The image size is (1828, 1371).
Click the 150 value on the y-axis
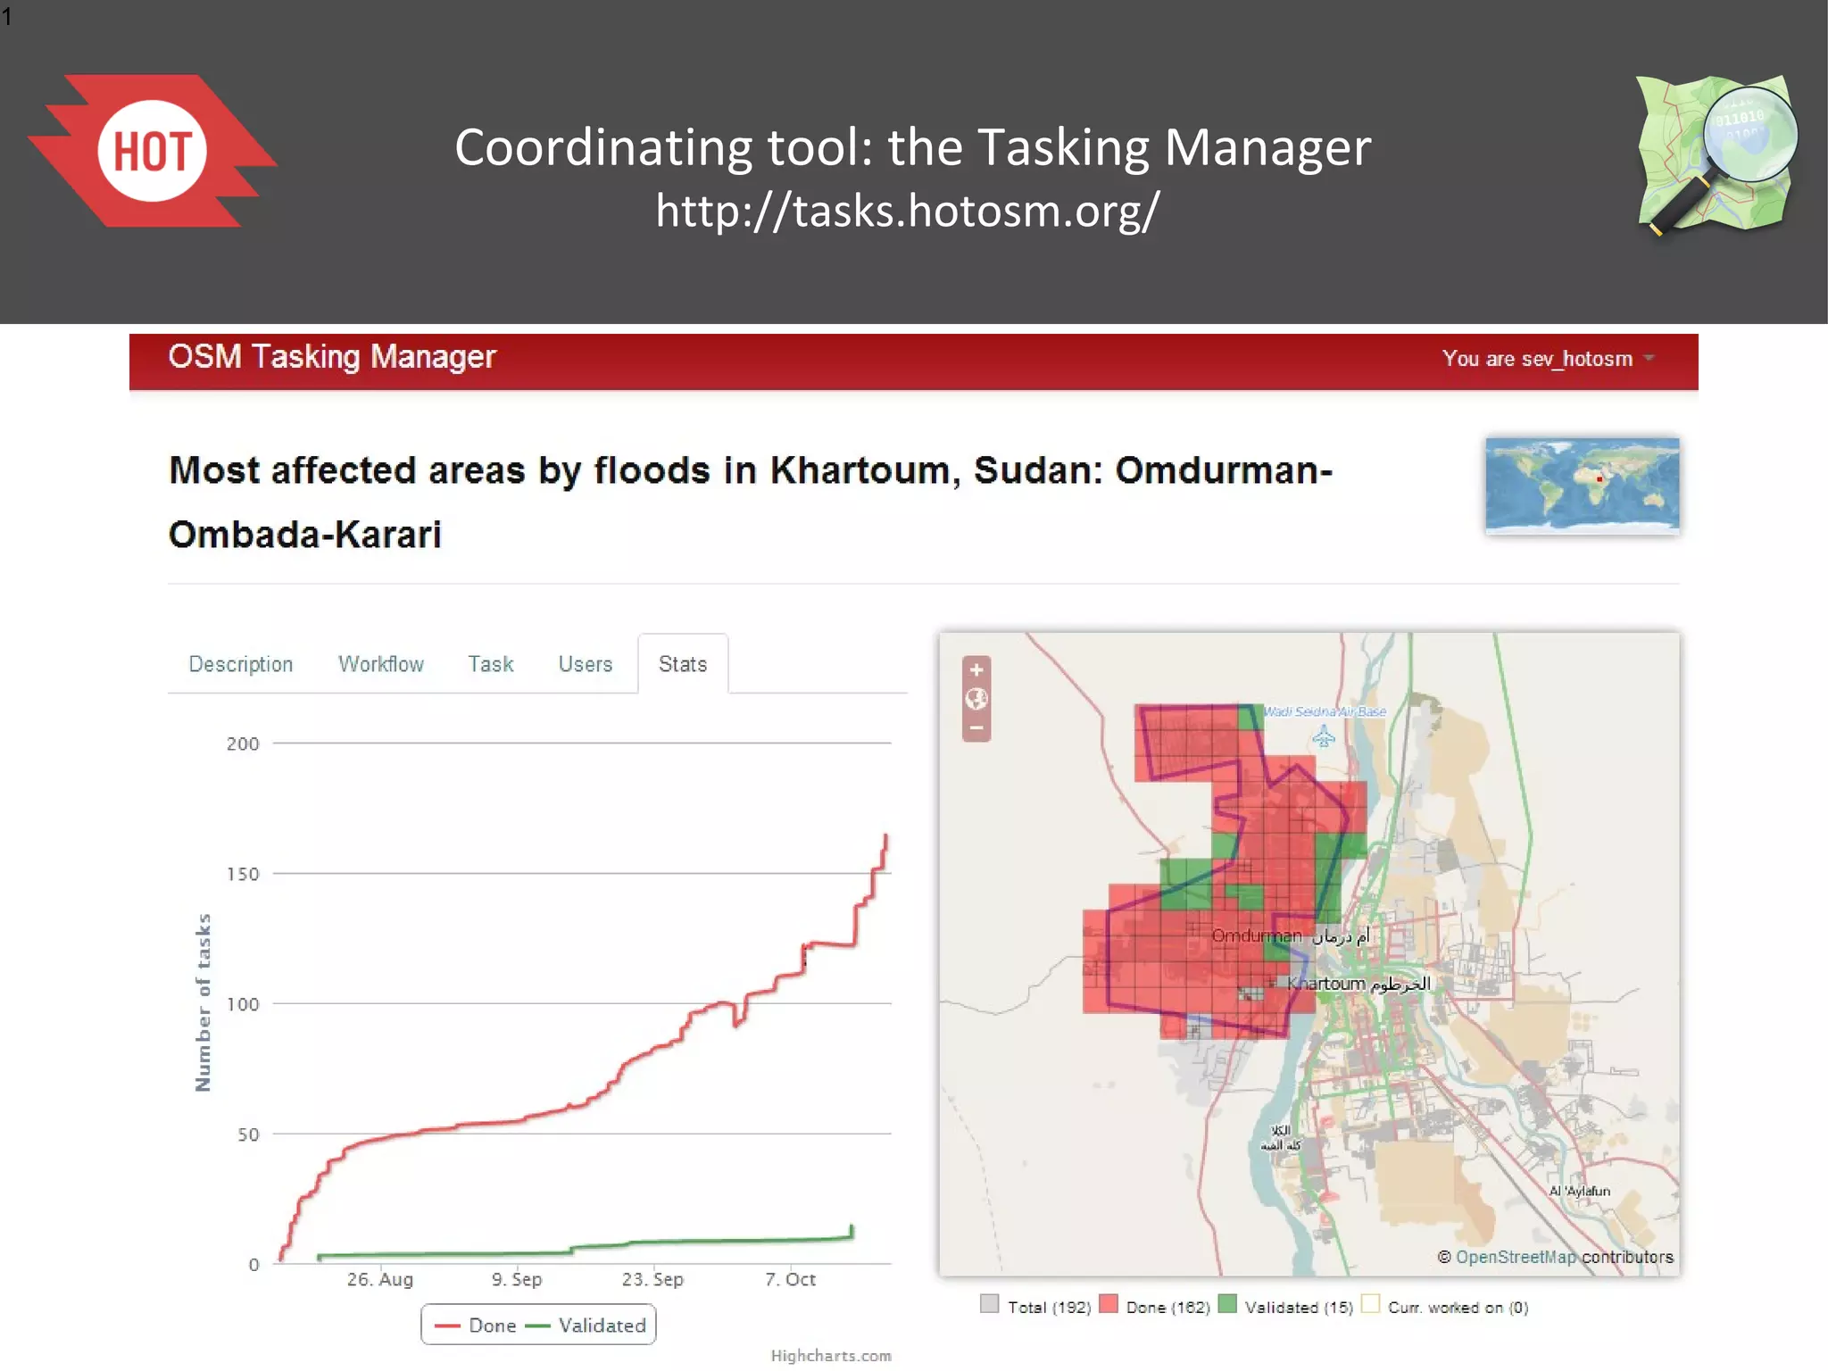[243, 874]
